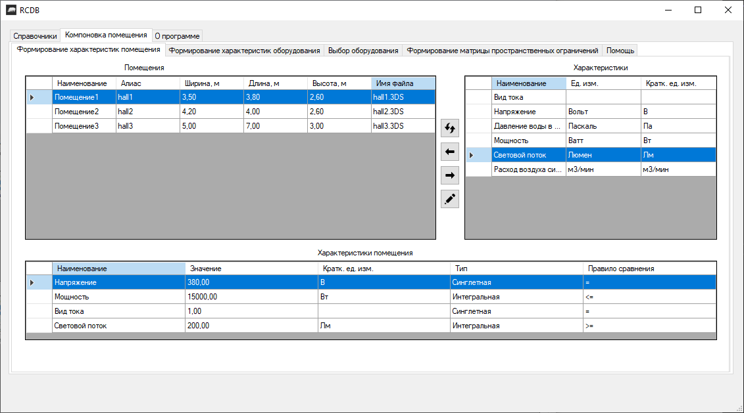This screenshot has width=744, height=413.
Task: Open the Справочники tab
Action: 35,36
